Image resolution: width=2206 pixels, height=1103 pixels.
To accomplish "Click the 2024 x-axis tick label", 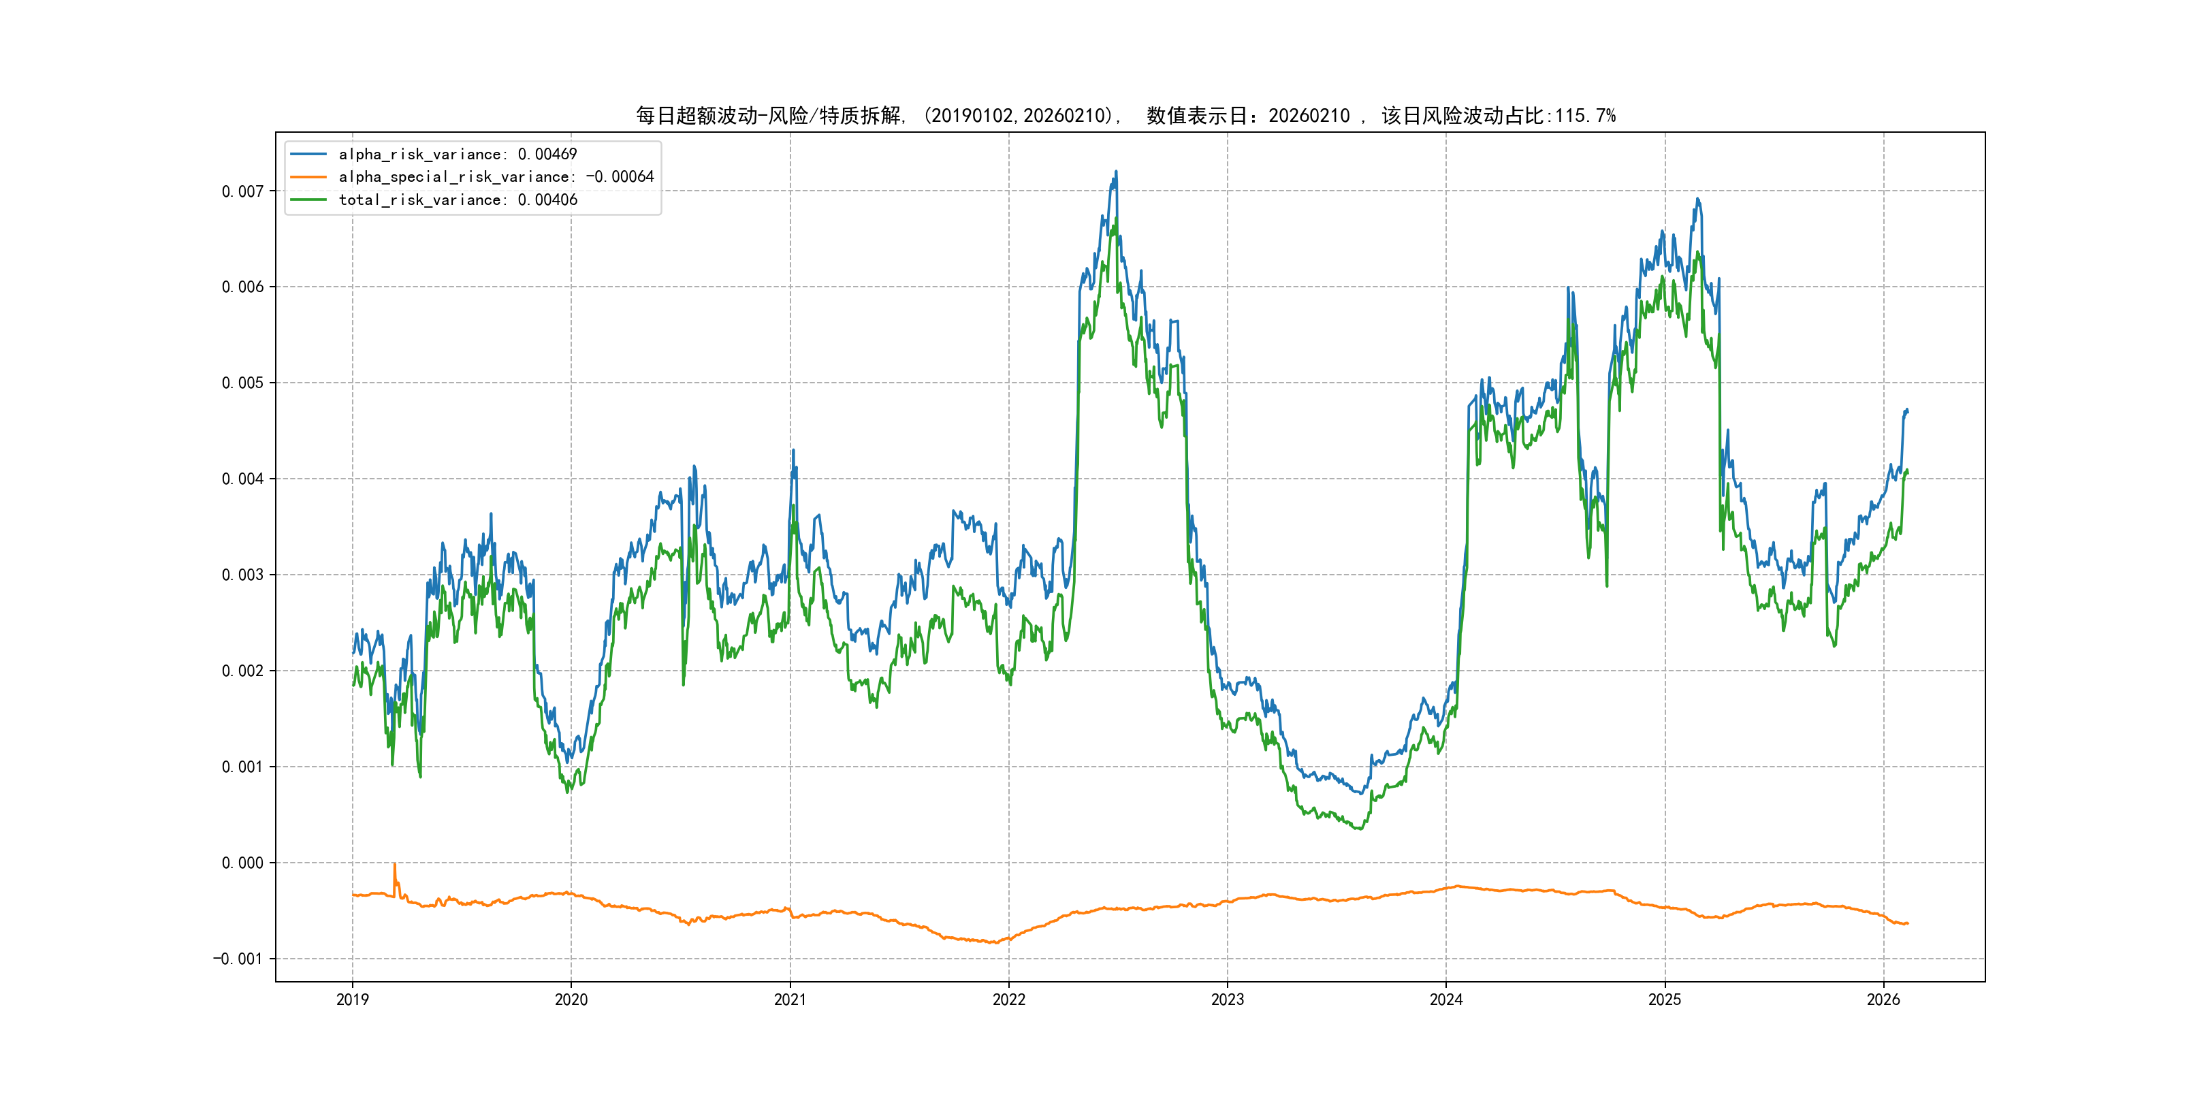I will (1446, 1000).
